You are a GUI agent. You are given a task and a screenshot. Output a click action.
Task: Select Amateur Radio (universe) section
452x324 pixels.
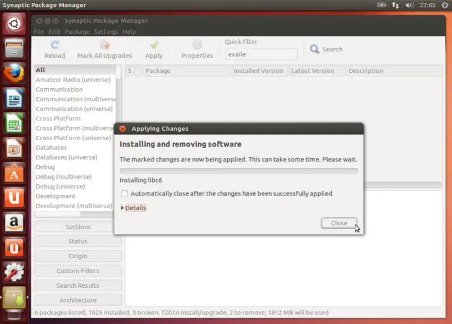[75, 80]
